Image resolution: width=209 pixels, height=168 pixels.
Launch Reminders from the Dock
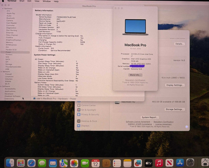click(117, 163)
